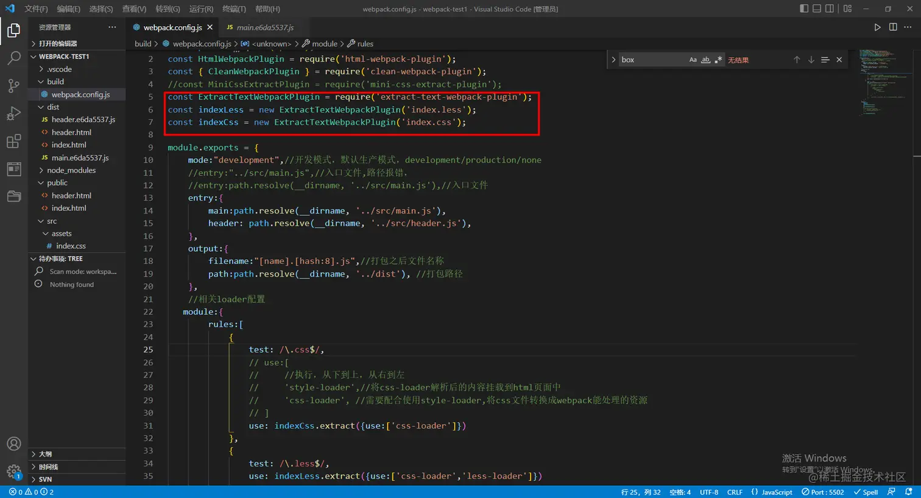Open the 查看(V) menu
This screenshot has height=498, width=921.
coord(134,9)
